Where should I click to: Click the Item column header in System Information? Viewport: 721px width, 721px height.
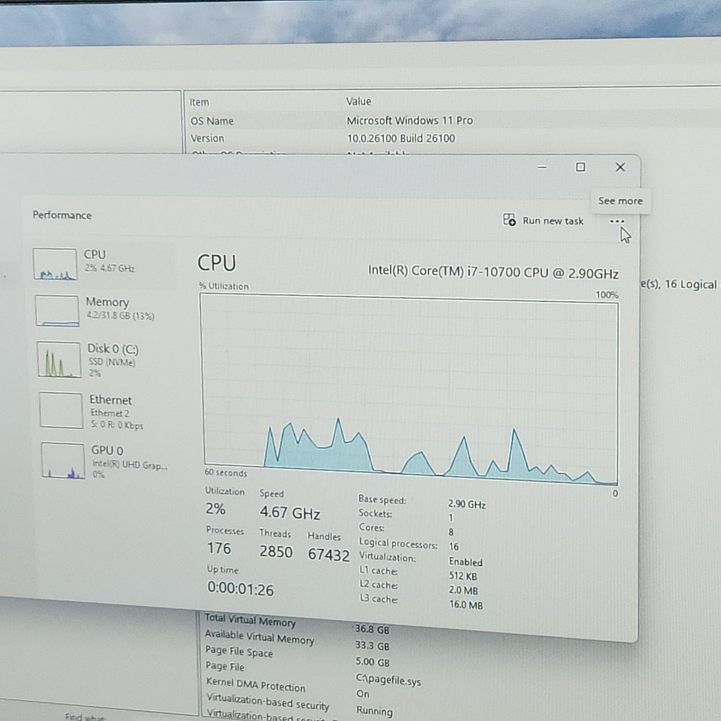pyautogui.click(x=199, y=102)
